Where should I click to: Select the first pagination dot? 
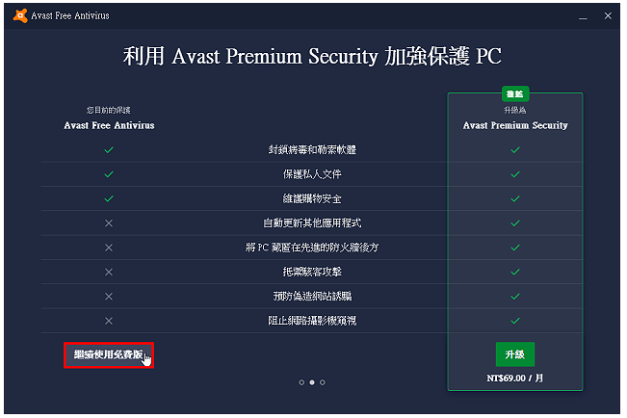click(x=301, y=382)
